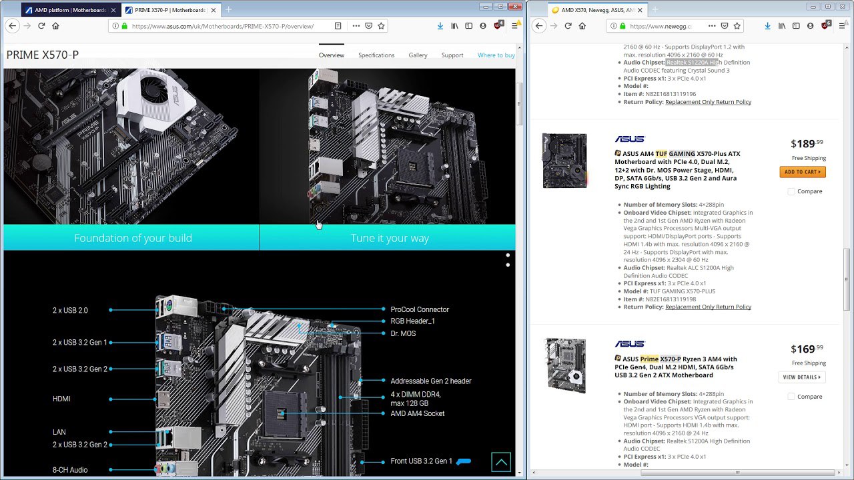
Task: Open the TUF GAMING X570-Plus product thumbnail
Action: [564, 161]
